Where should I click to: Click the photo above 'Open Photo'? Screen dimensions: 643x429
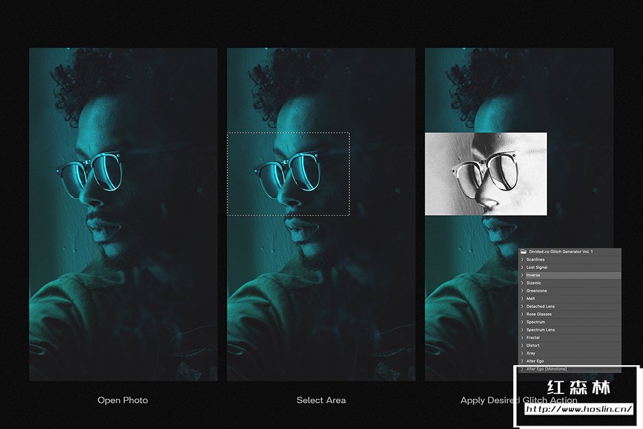pyautogui.click(x=123, y=214)
